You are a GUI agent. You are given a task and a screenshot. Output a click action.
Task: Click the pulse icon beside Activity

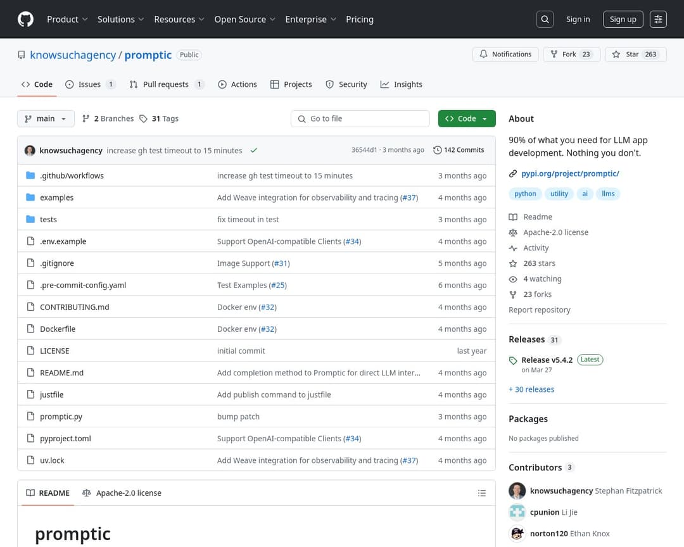point(513,248)
